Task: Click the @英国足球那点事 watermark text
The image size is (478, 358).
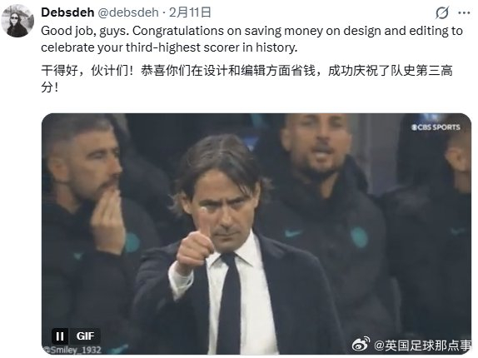Action: coord(422,346)
